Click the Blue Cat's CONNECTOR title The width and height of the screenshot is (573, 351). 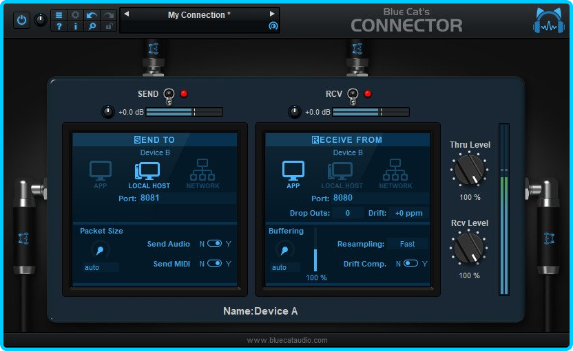(x=406, y=21)
